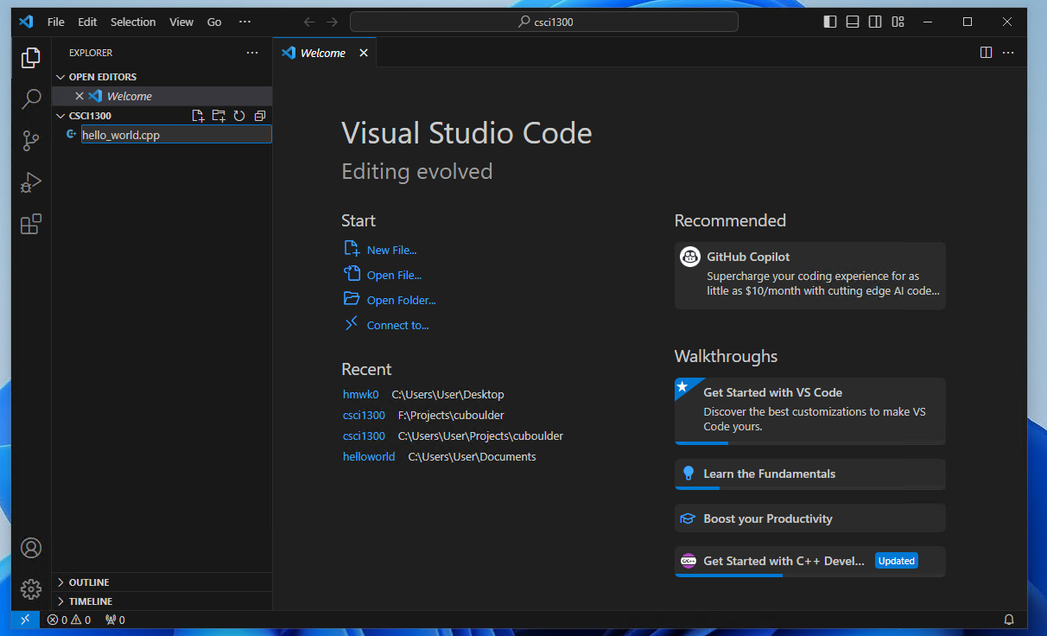Screen dimensions: 1047x636
Task: Toggle the primary side bar layout icon
Action: click(830, 22)
